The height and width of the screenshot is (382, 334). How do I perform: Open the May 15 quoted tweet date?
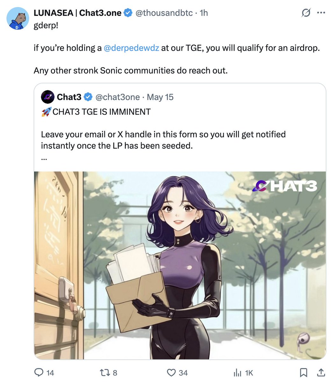(x=160, y=97)
